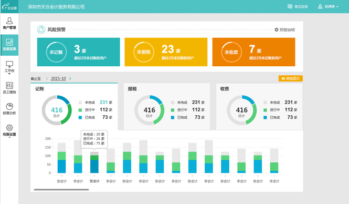Expand the arrow below 工作台

(x=9, y=74)
